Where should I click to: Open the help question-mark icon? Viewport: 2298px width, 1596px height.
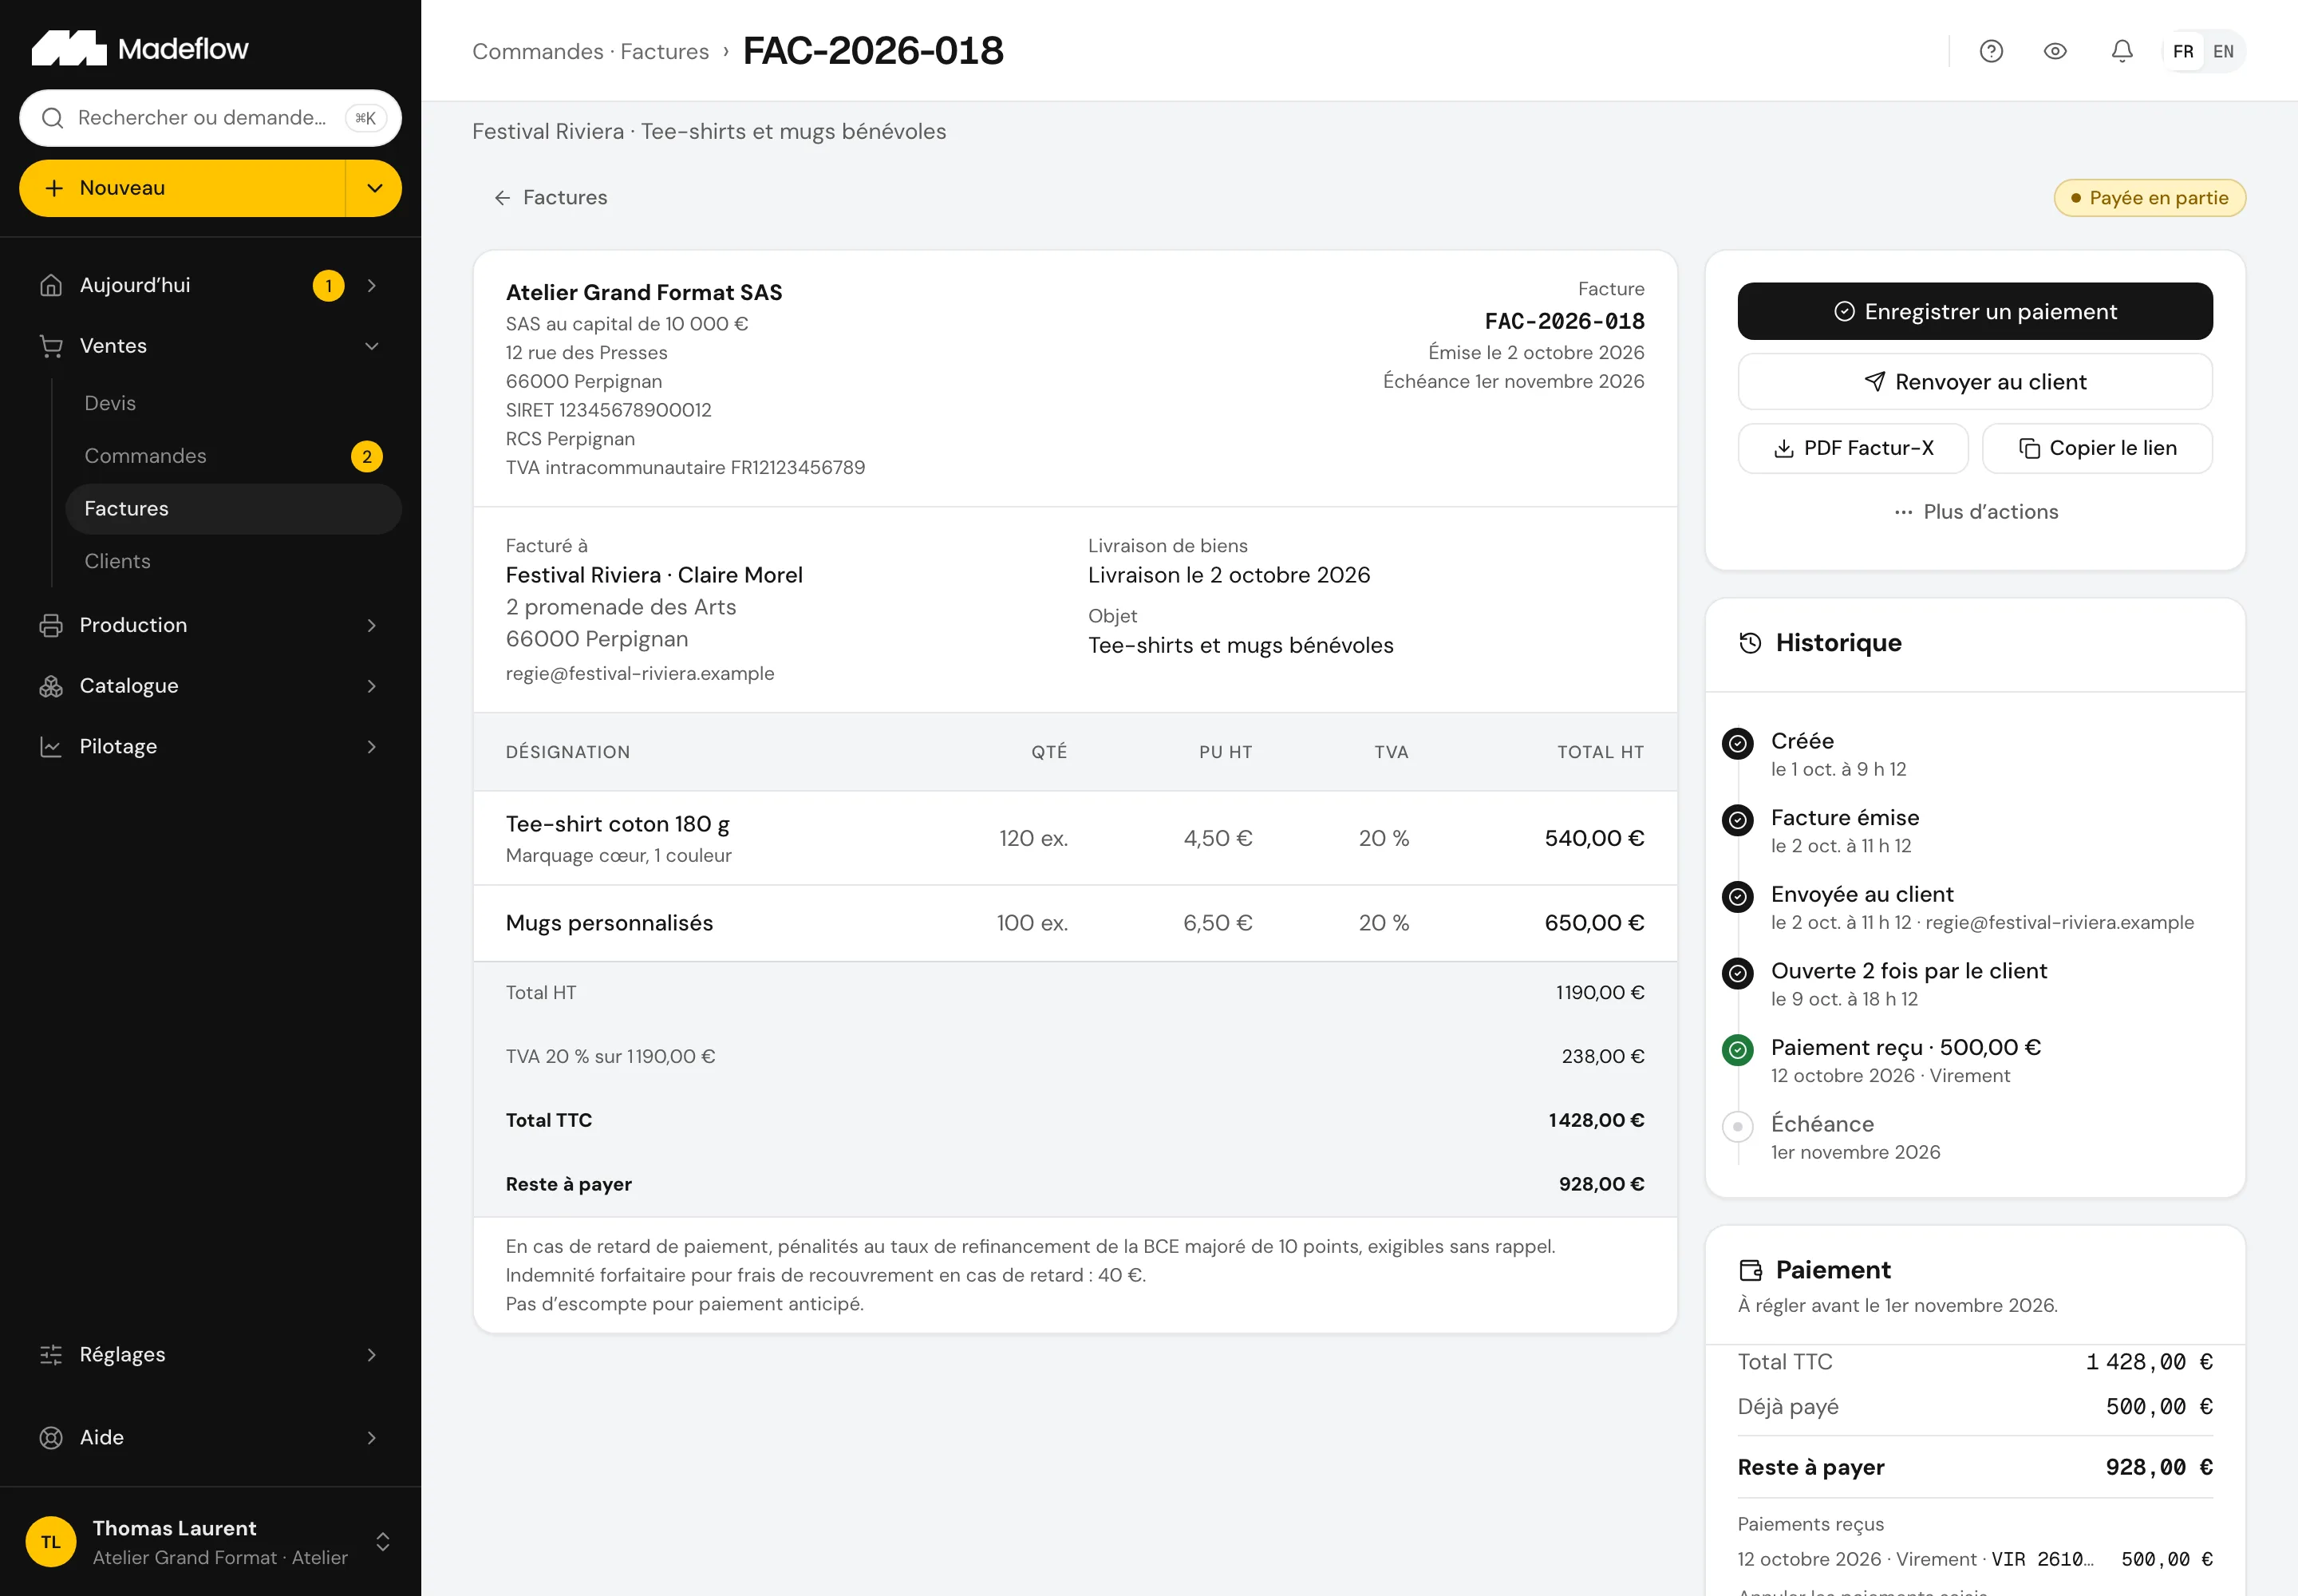tap(1991, 51)
